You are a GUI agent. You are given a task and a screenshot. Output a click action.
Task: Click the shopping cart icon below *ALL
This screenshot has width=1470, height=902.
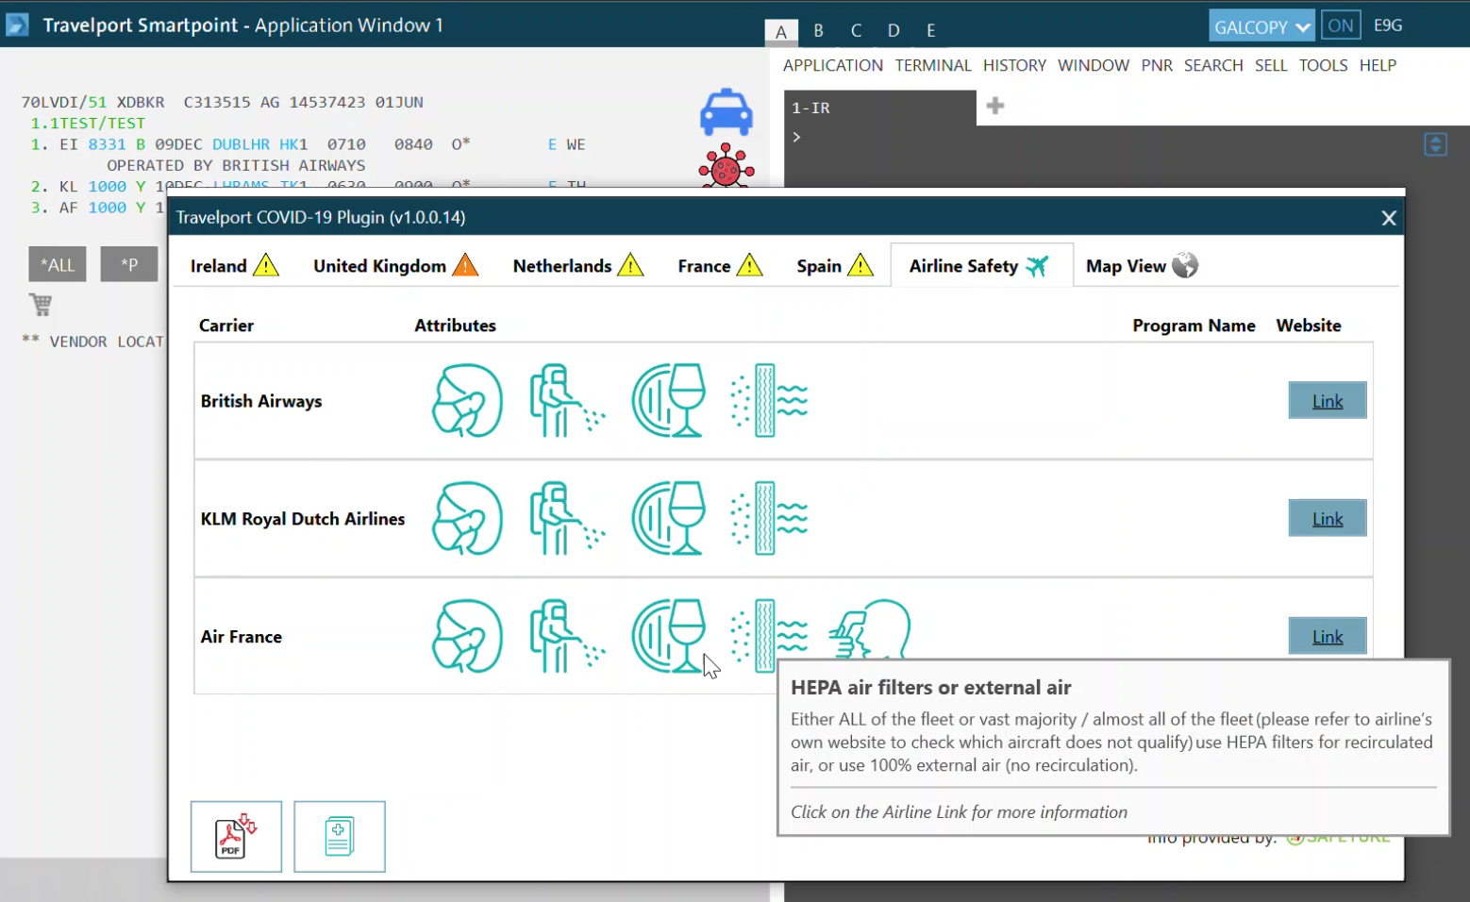[x=41, y=305]
